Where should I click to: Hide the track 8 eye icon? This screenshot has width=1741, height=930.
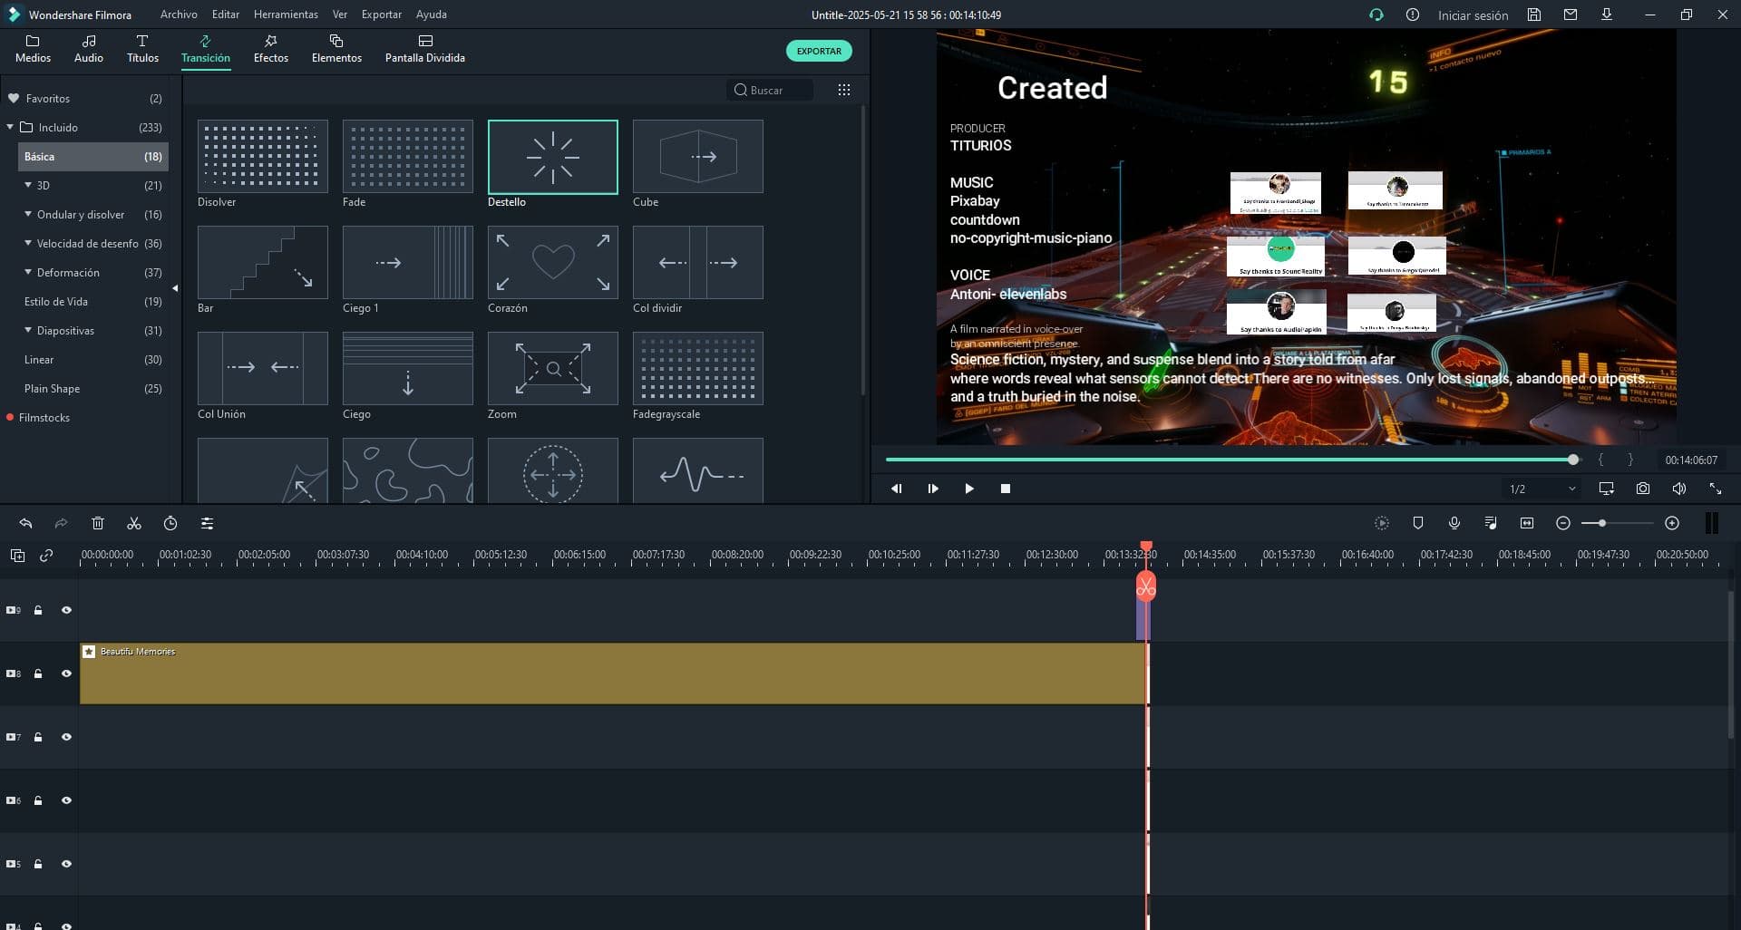[66, 673]
